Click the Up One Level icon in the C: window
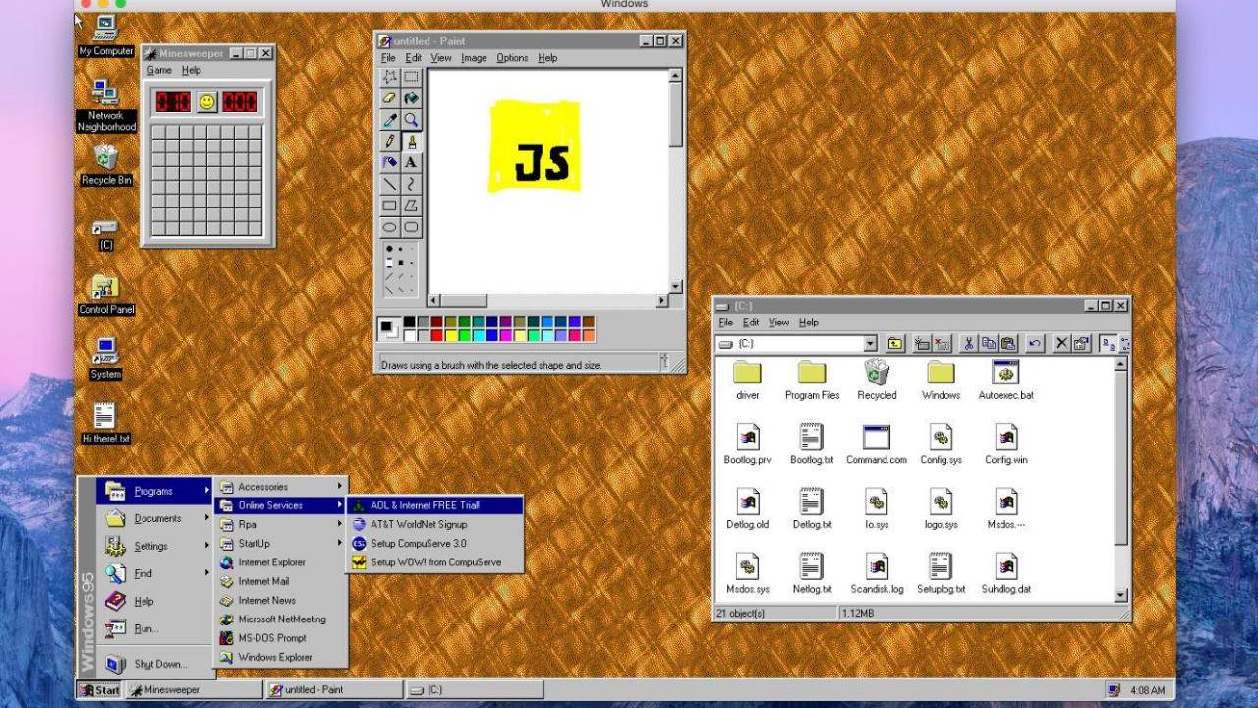 (894, 343)
